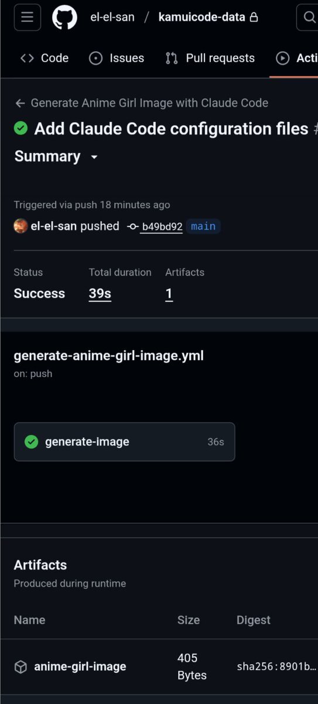The height and width of the screenshot is (704, 318).
Task: Open commit b49bd92 link
Action: tap(162, 226)
